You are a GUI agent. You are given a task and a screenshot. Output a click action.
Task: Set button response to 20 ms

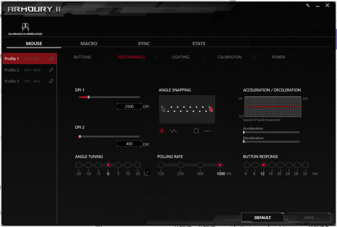[280, 165]
